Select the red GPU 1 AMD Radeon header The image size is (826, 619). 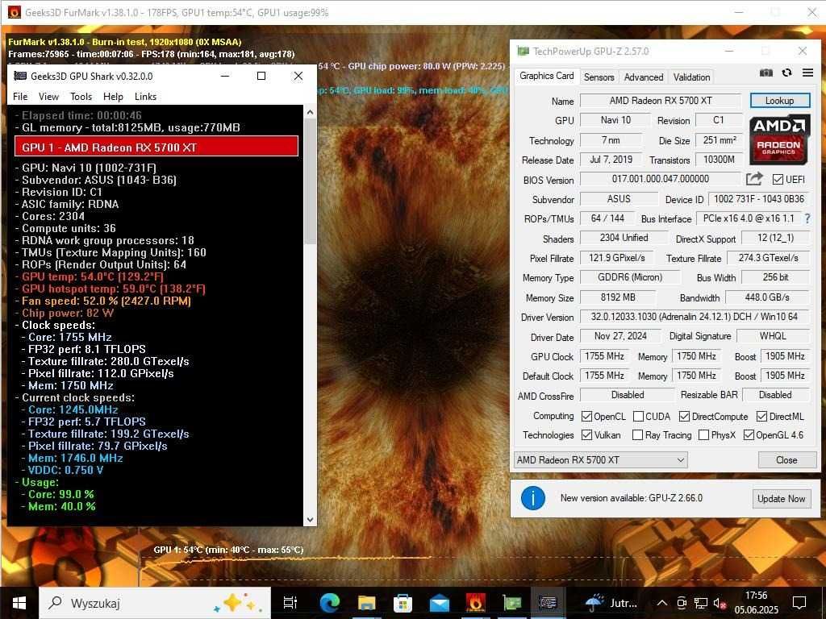156,147
